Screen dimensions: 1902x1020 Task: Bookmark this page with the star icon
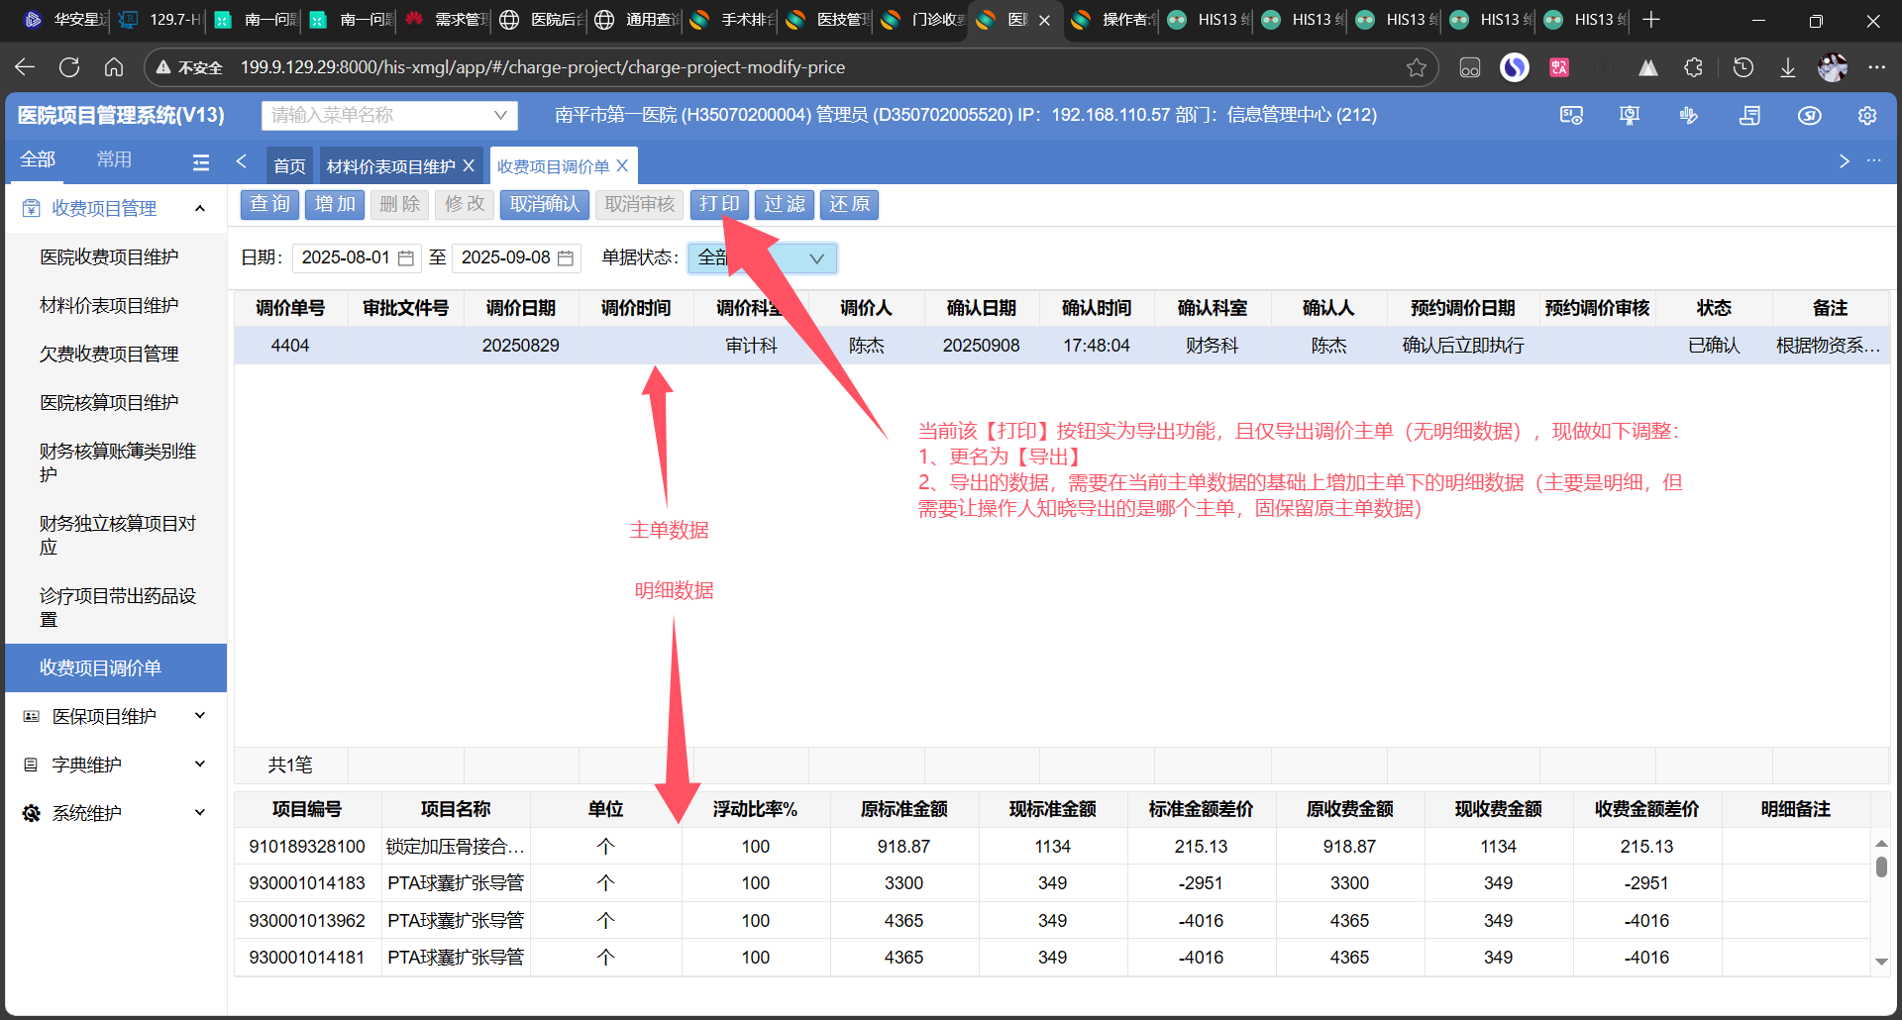pyautogui.click(x=1417, y=67)
